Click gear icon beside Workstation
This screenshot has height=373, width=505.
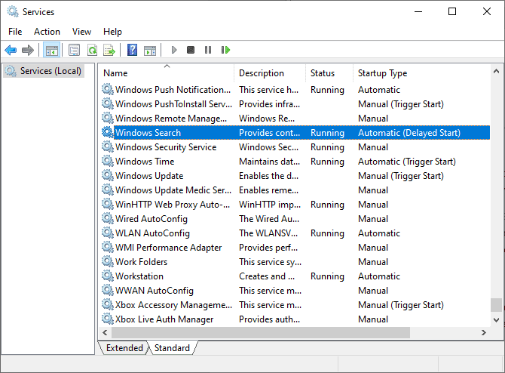coord(108,276)
